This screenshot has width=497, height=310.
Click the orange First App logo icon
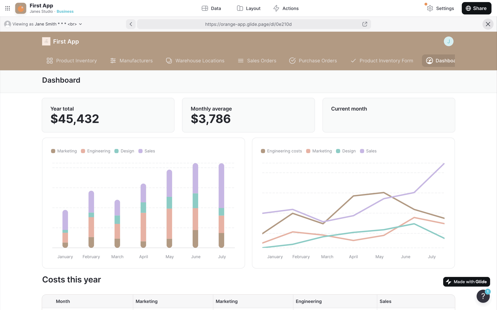21,8
